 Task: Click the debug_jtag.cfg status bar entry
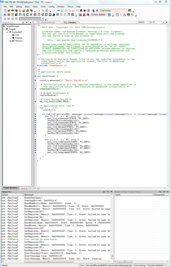109,265
